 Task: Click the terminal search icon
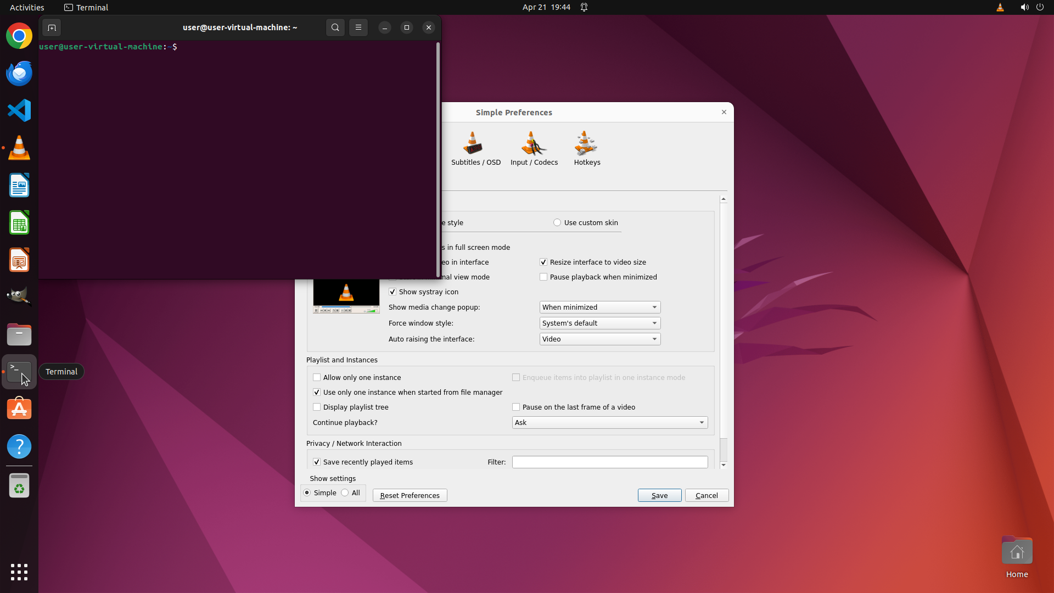(335, 27)
